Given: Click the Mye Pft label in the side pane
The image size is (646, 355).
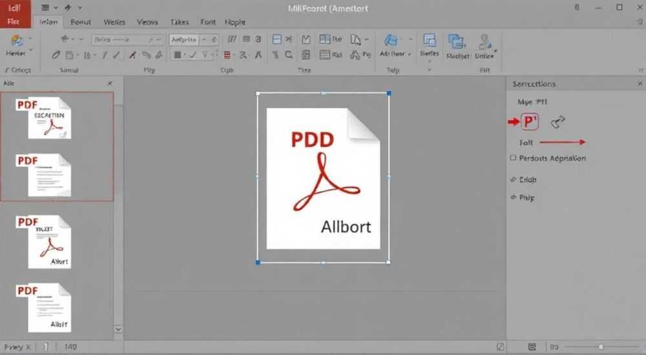Looking at the screenshot, I should pos(532,102).
